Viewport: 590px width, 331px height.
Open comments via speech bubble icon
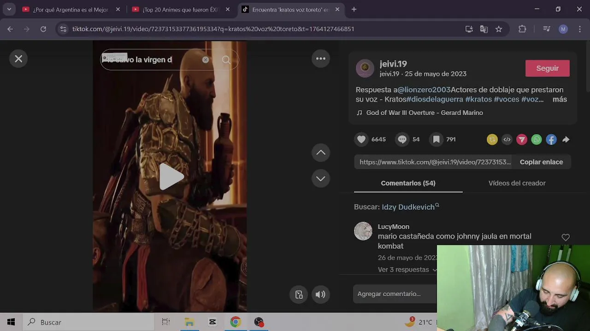[x=402, y=139]
